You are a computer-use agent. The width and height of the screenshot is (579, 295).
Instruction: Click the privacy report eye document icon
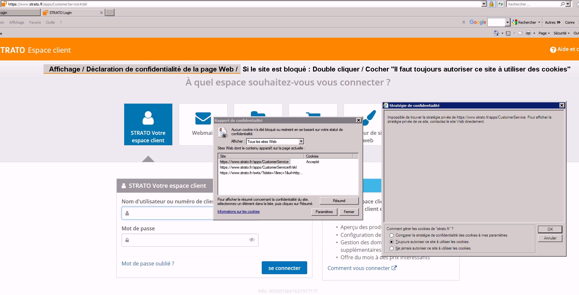[223, 133]
